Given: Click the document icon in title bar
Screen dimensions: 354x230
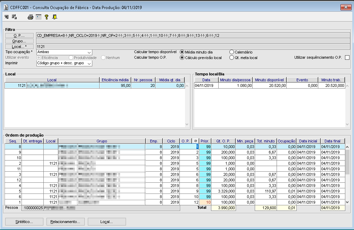Looking at the screenshot, I should coord(6,7).
